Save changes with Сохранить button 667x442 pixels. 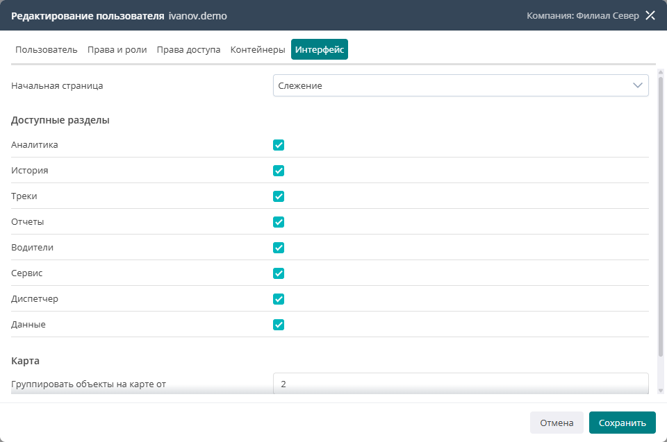tap(623, 423)
